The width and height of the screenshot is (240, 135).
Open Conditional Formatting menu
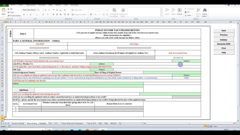[114, 12]
